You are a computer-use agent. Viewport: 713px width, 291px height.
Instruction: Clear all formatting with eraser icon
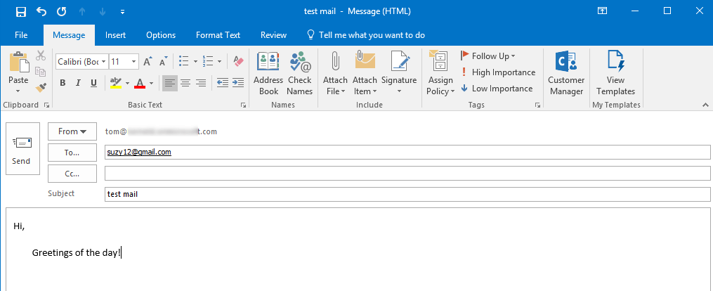pos(237,61)
